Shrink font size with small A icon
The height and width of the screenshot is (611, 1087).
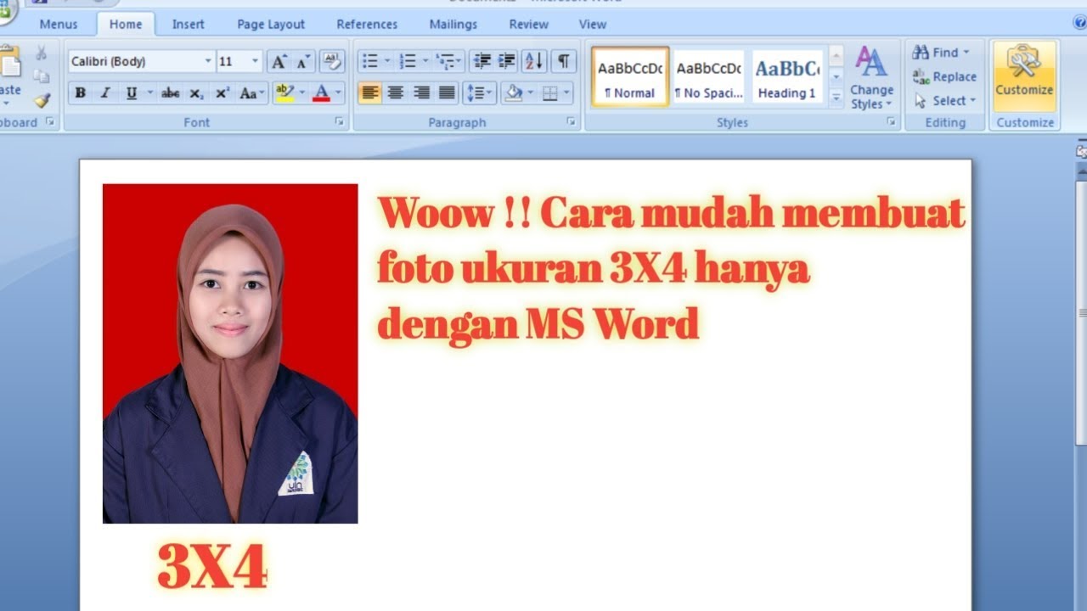point(302,61)
